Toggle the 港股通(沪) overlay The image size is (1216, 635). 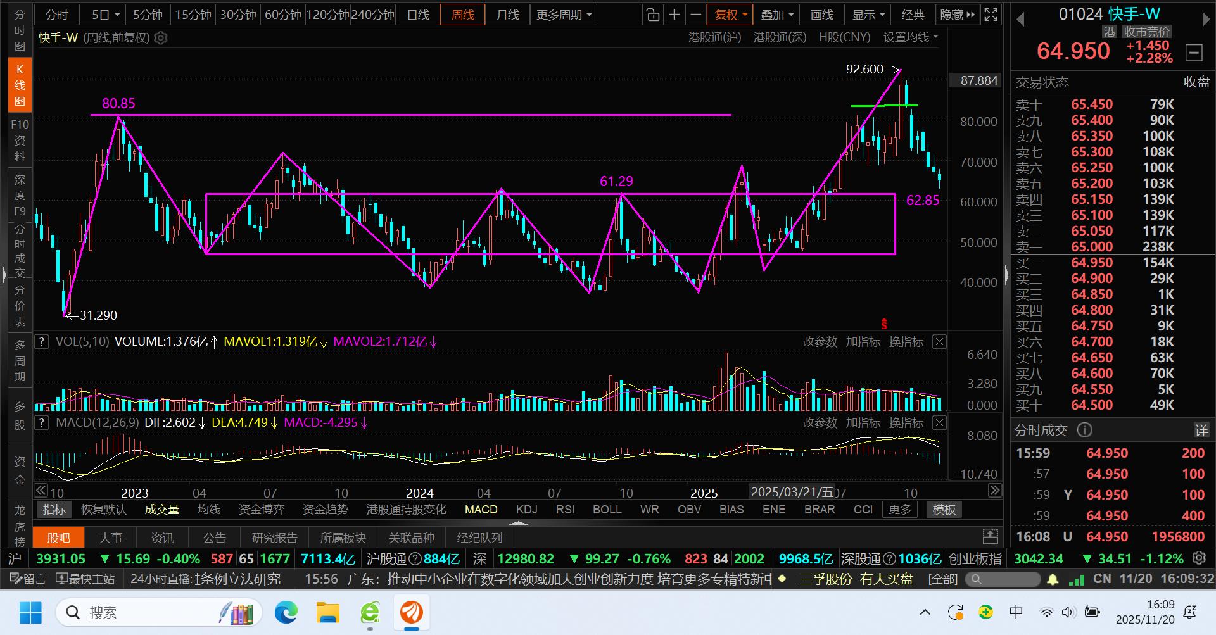(714, 37)
